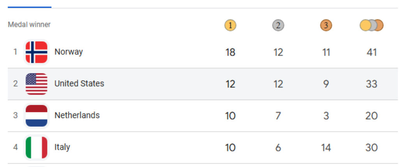Click the Netherlands flag icon
Screen dimensions: 399x167
[36, 115]
